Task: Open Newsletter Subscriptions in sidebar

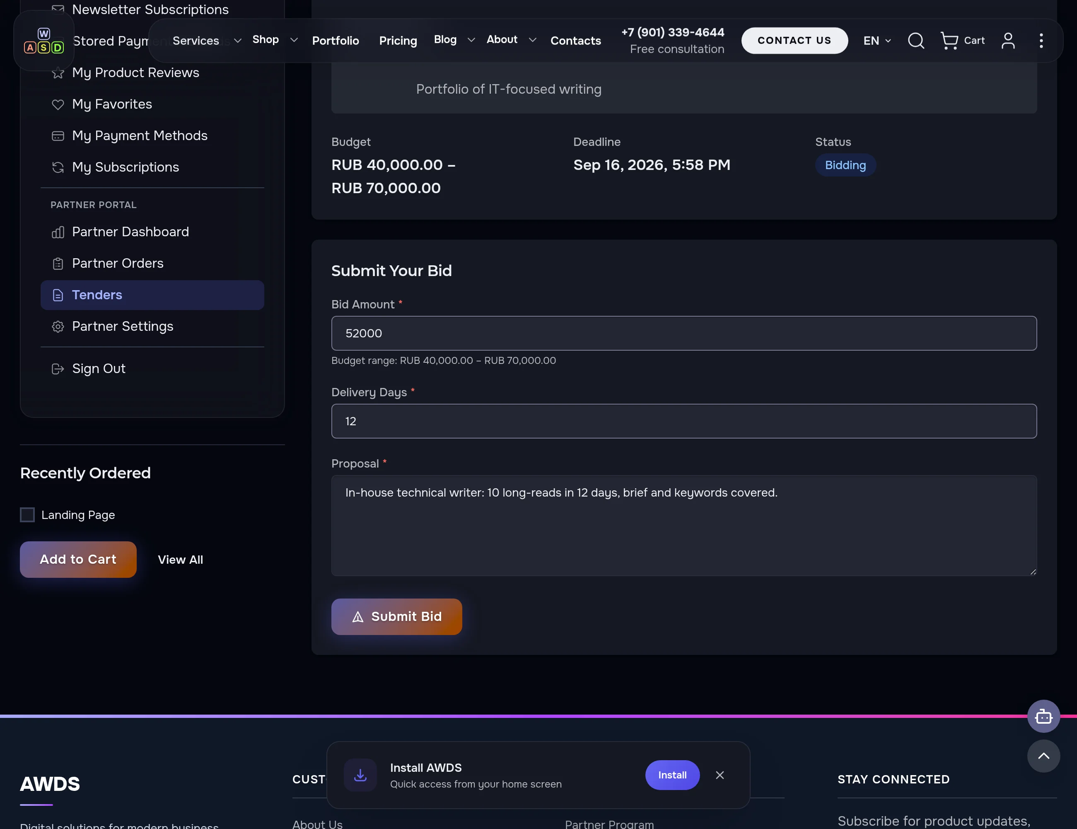Action: pyautogui.click(x=150, y=10)
